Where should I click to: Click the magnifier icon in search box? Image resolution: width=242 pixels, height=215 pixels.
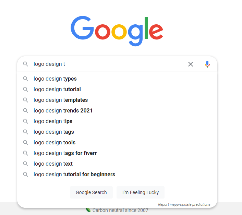(x=25, y=64)
